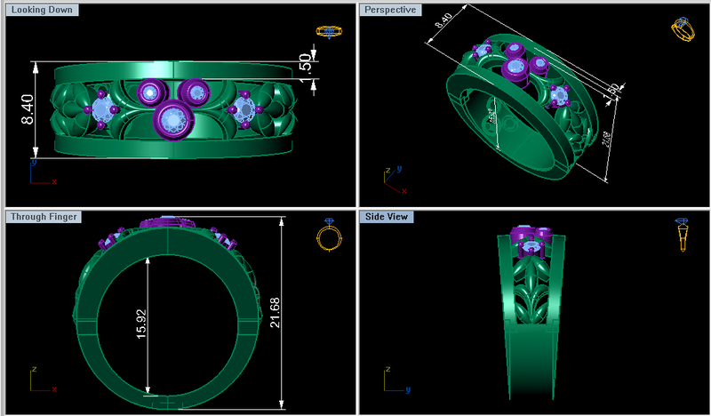Viewport: 711px width, 416px height.
Task: Select the 8.40 dimension in Perspective view
Action: [443, 20]
